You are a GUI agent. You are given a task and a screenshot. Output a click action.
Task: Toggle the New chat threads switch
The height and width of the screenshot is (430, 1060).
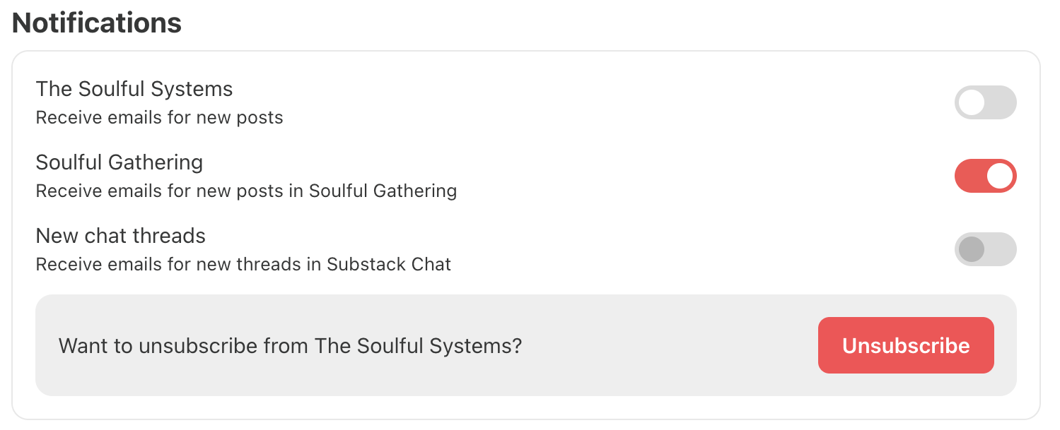pyautogui.click(x=985, y=249)
